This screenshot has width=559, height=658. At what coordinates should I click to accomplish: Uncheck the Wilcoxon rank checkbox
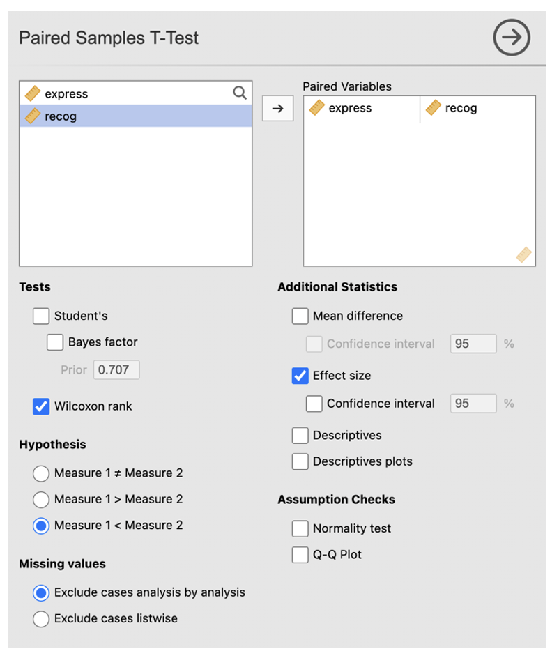(41, 406)
